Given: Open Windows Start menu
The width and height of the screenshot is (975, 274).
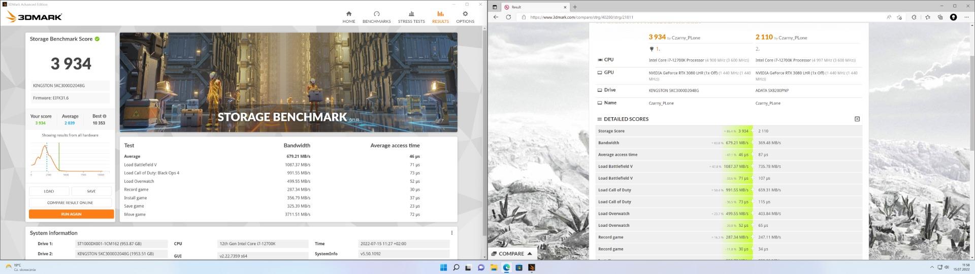Looking at the screenshot, I should click(x=443, y=267).
